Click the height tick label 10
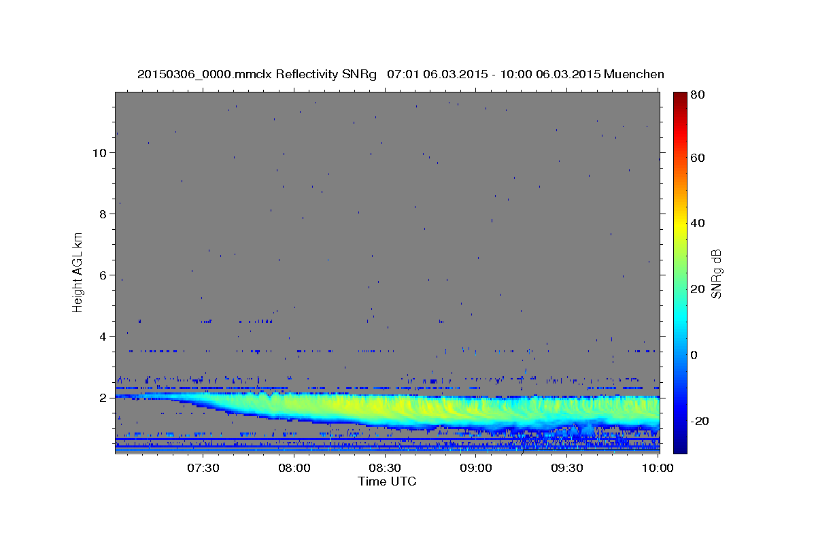 point(99,153)
